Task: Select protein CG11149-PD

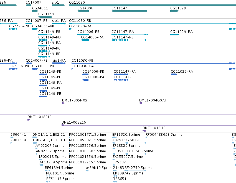Action: (x=50, y=77)
